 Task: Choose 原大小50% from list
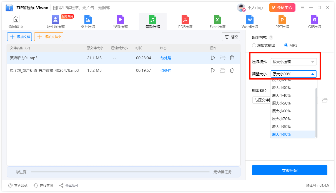coord(293,103)
